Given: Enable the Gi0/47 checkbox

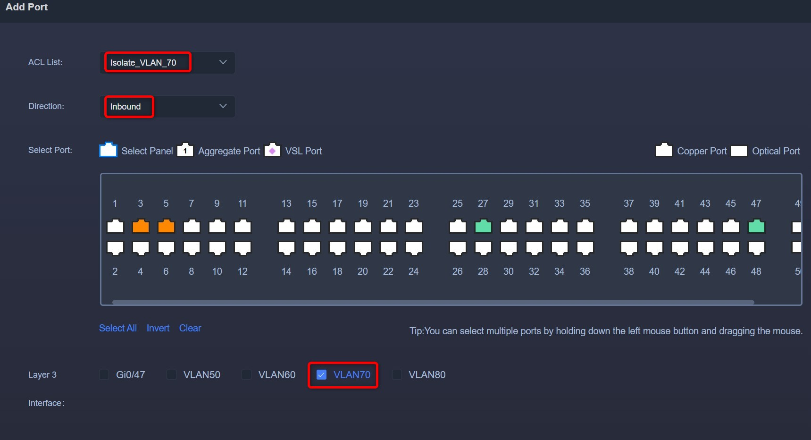Looking at the screenshot, I should pos(104,374).
